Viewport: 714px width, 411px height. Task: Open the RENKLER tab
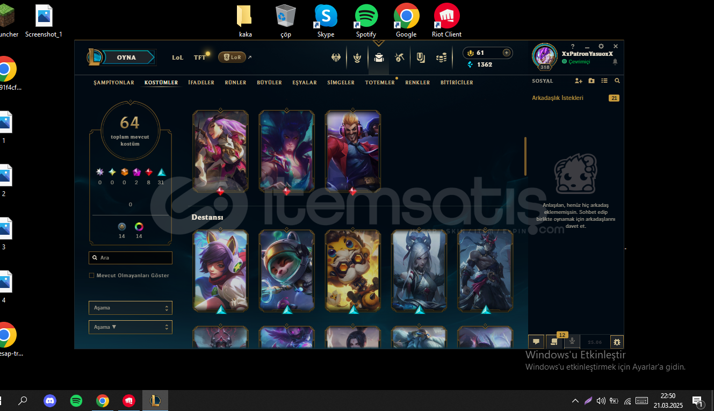coord(417,83)
